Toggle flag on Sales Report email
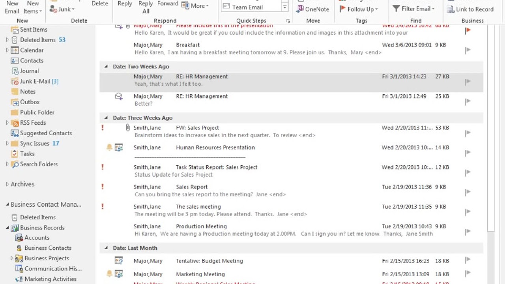 pyautogui.click(x=468, y=192)
